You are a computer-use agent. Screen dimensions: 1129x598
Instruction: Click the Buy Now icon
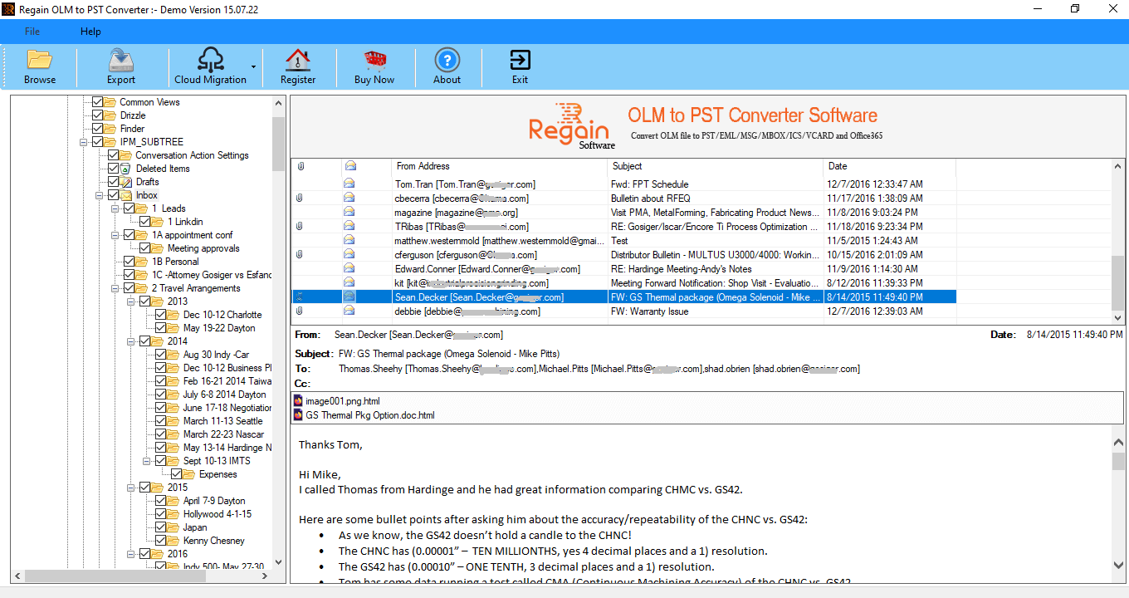pyautogui.click(x=374, y=66)
